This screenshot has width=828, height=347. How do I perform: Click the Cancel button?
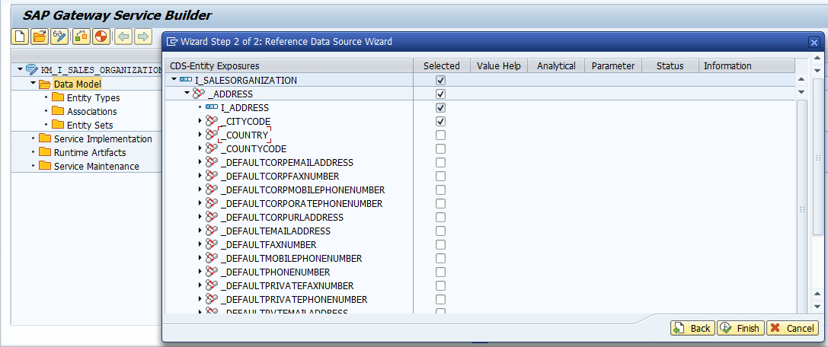pos(793,328)
